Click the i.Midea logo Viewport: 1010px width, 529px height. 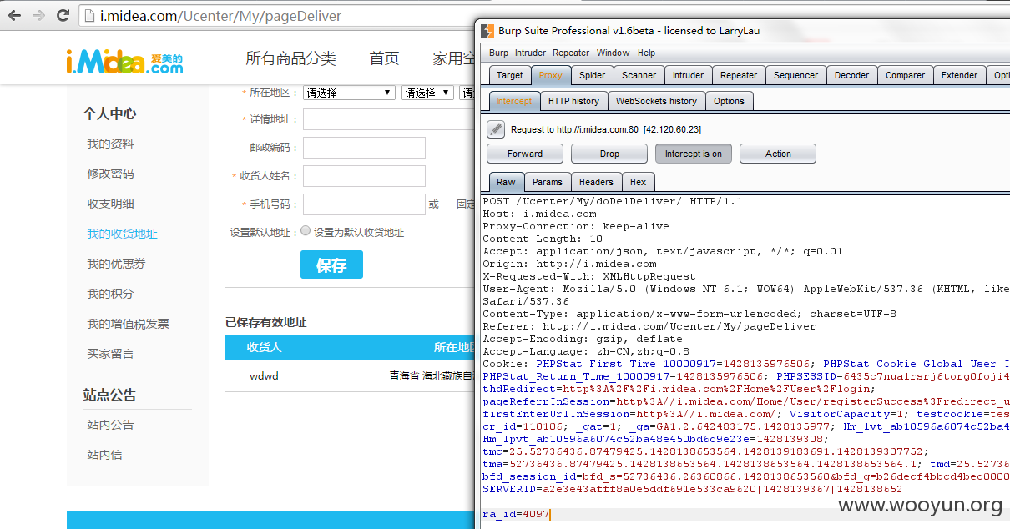(124, 61)
